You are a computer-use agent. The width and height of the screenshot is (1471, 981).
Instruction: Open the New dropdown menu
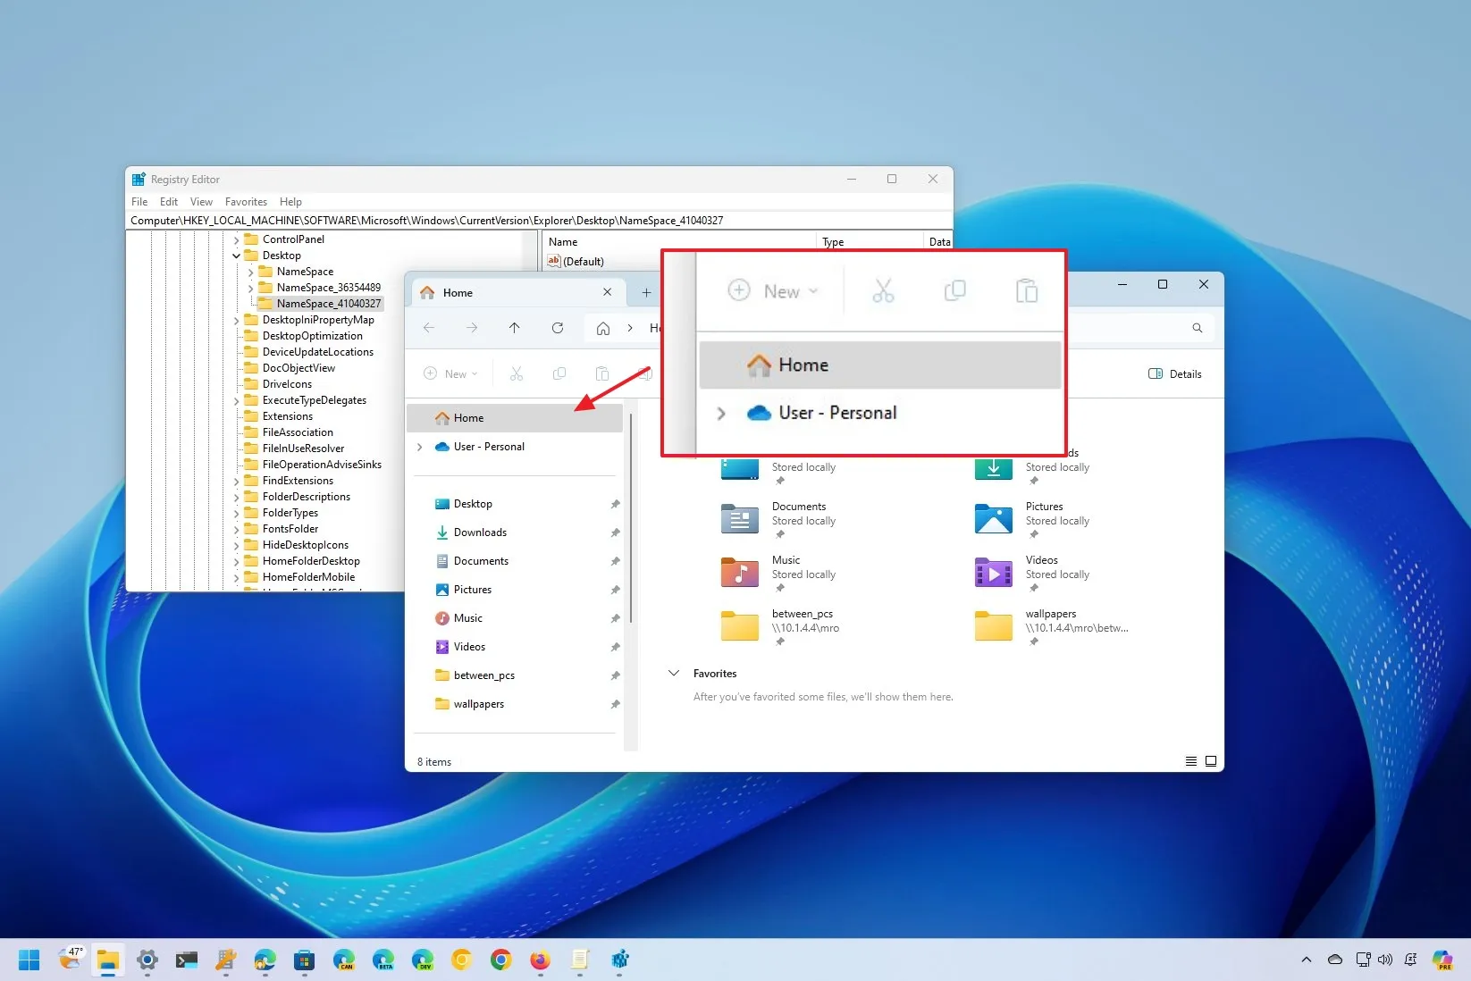(x=451, y=373)
